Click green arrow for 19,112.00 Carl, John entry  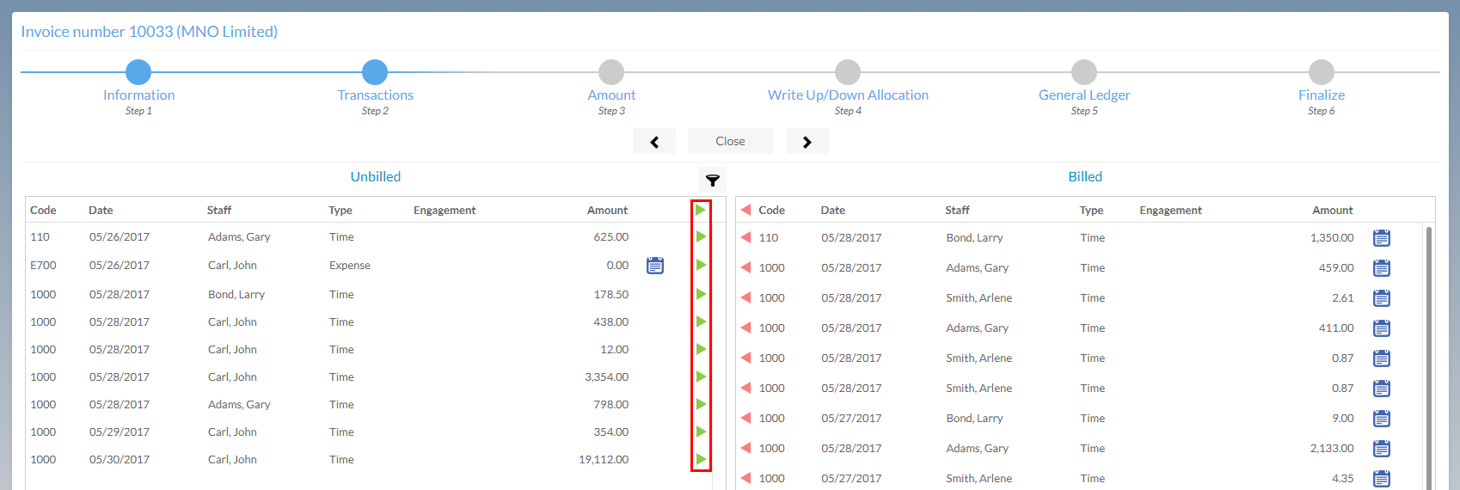coord(701,459)
